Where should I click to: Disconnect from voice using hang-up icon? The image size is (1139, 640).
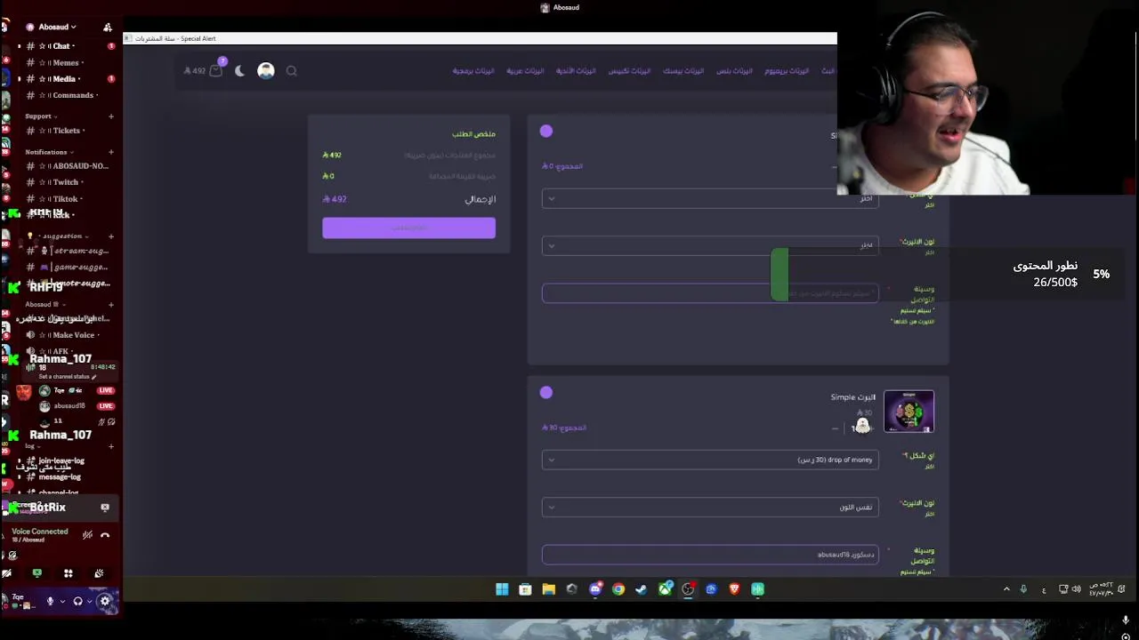coord(105,535)
